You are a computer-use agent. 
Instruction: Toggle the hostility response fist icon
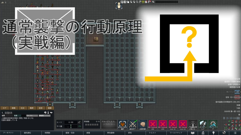(45, 113)
